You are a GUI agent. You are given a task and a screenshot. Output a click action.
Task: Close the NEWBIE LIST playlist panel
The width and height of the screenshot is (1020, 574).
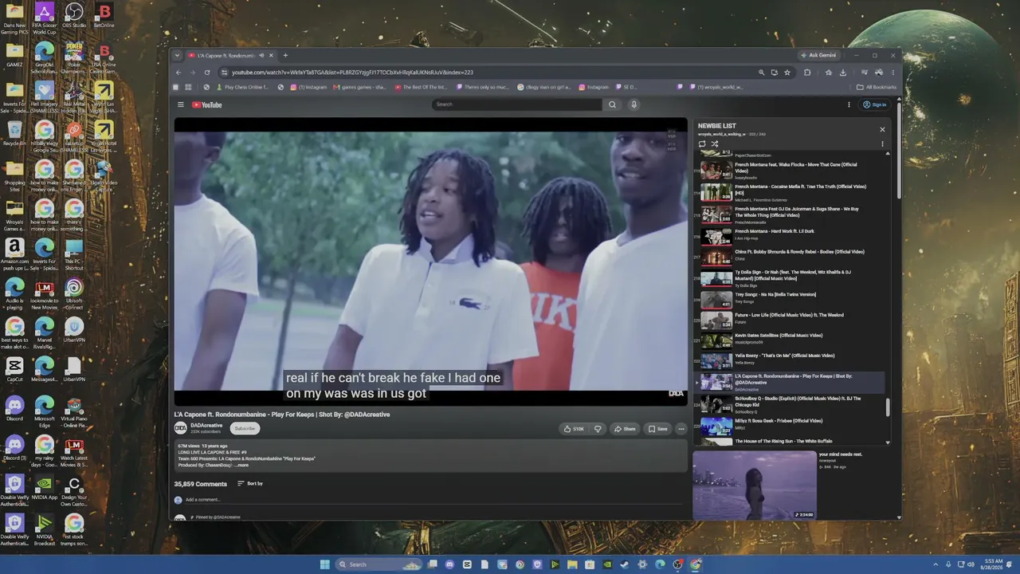882,129
